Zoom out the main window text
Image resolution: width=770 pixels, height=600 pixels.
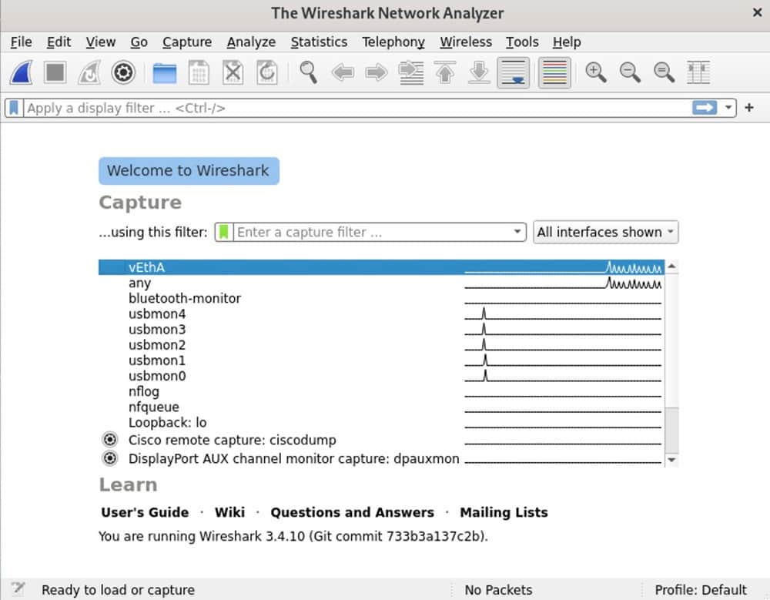click(x=630, y=72)
